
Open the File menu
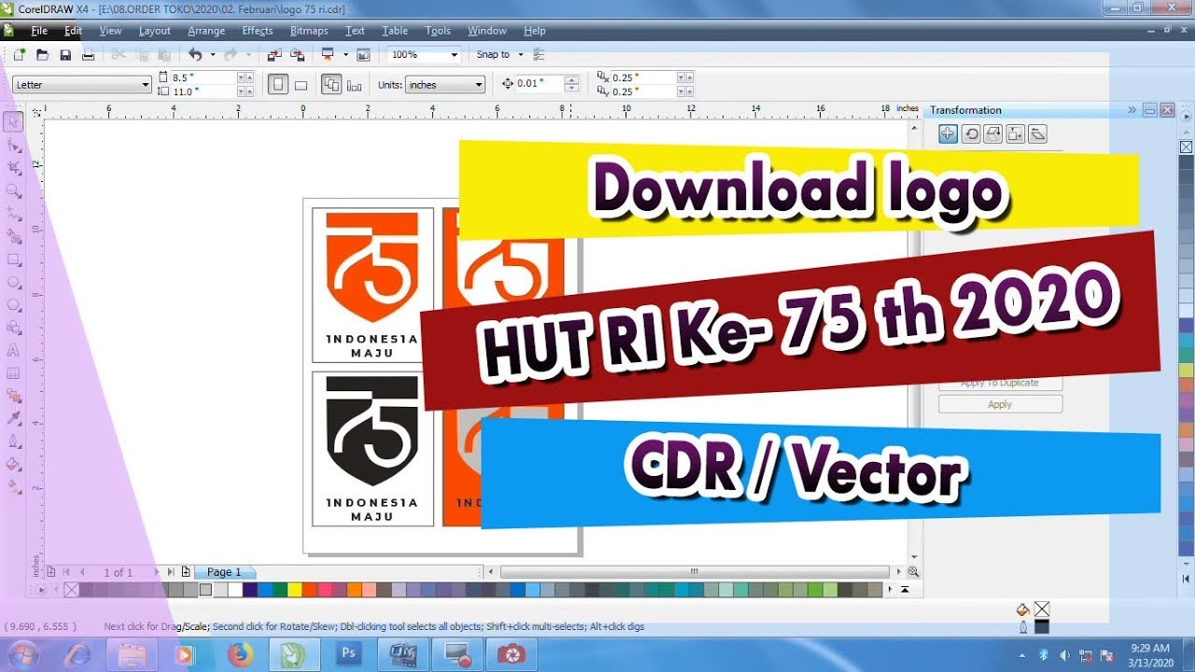[39, 31]
